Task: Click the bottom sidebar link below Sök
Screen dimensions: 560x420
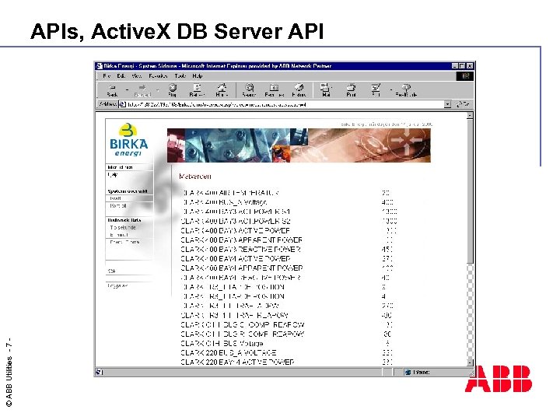Action: 117,285
